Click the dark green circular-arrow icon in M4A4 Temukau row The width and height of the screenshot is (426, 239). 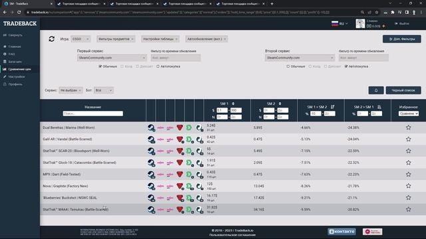(200, 210)
